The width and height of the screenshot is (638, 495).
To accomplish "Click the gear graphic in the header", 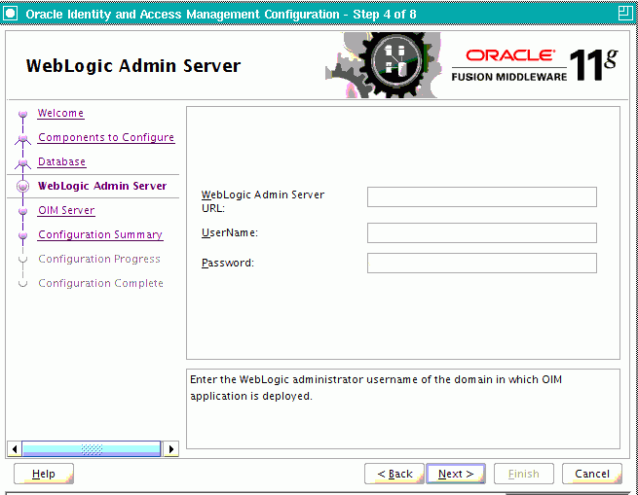I will pos(384,65).
